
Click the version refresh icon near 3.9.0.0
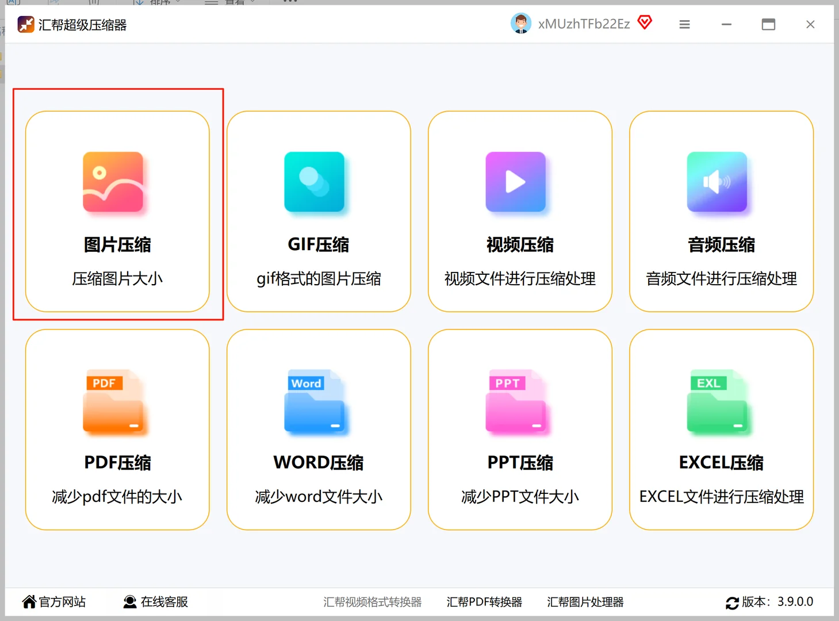coord(731,603)
